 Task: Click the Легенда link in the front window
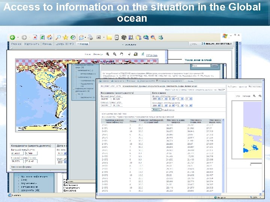246,96
